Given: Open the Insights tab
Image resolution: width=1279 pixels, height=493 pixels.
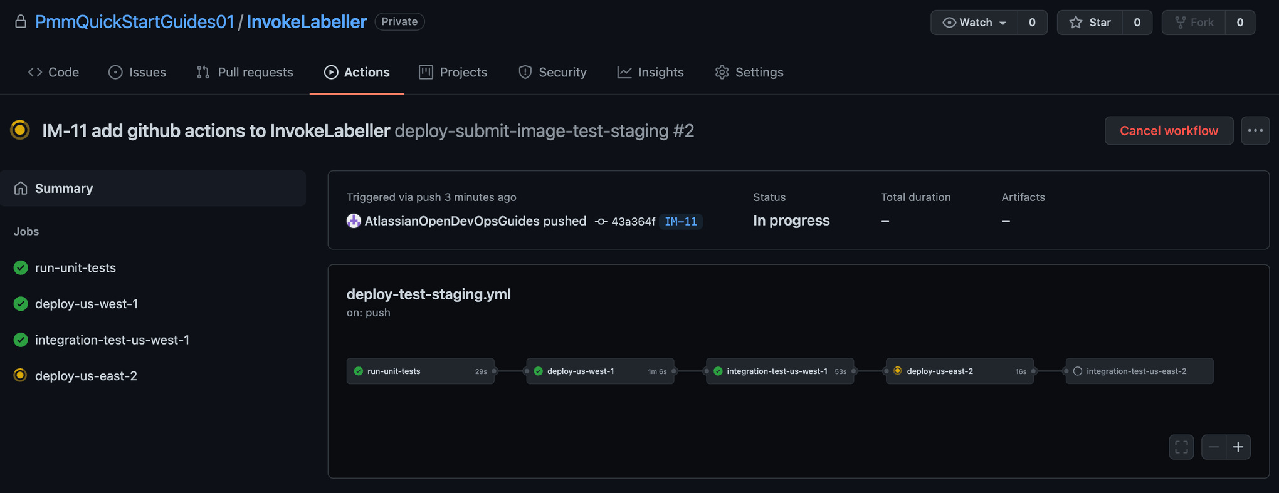Looking at the screenshot, I should coord(651,72).
